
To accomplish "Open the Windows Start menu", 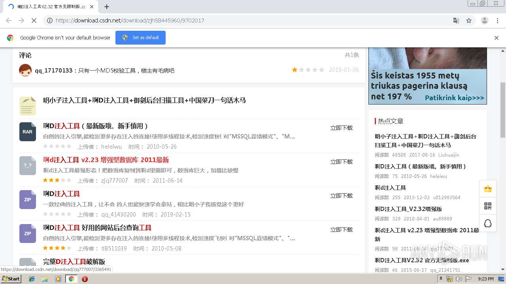I will 11,278.
